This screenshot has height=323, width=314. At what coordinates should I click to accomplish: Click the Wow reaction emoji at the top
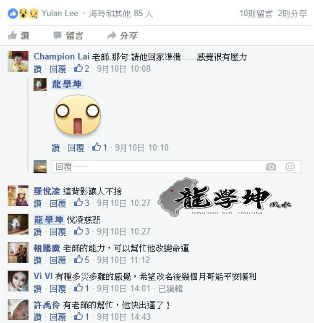click(23, 13)
